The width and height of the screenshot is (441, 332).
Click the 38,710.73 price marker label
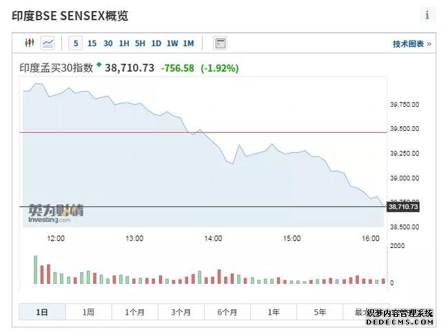point(403,207)
